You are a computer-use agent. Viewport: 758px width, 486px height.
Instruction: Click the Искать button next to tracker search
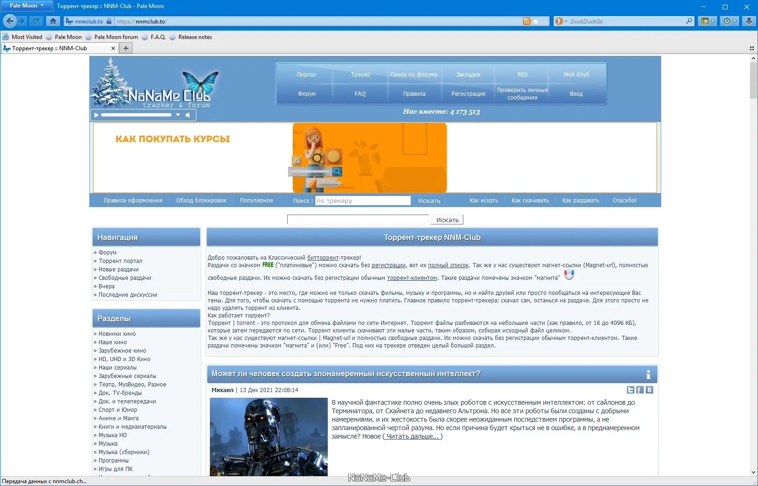(429, 201)
